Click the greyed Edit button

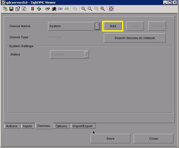pyautogui.click(x=135, y=26)
